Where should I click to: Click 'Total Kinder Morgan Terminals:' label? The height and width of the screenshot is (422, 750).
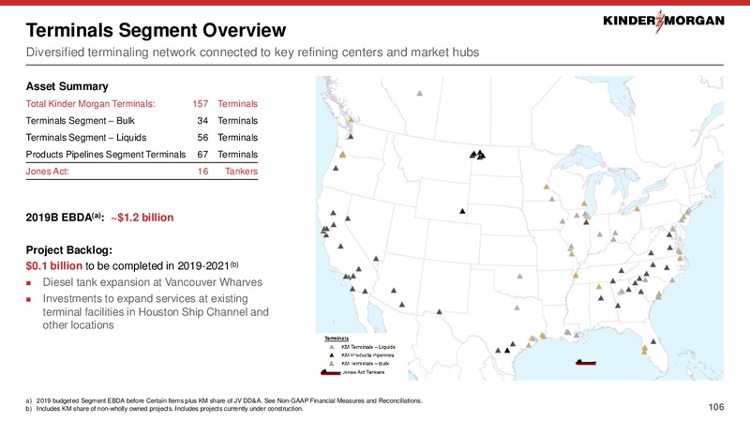coord(90,104)
